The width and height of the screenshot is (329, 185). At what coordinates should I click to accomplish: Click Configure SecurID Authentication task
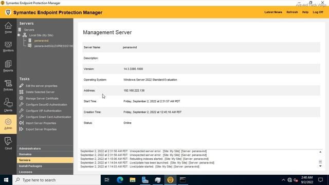click(x=46, y=104)
